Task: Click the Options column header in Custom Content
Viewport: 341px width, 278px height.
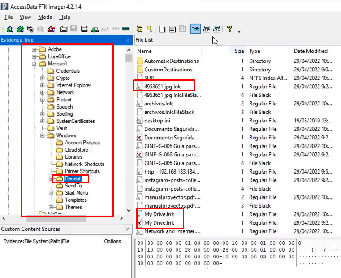Action: [x=112, y=241]
